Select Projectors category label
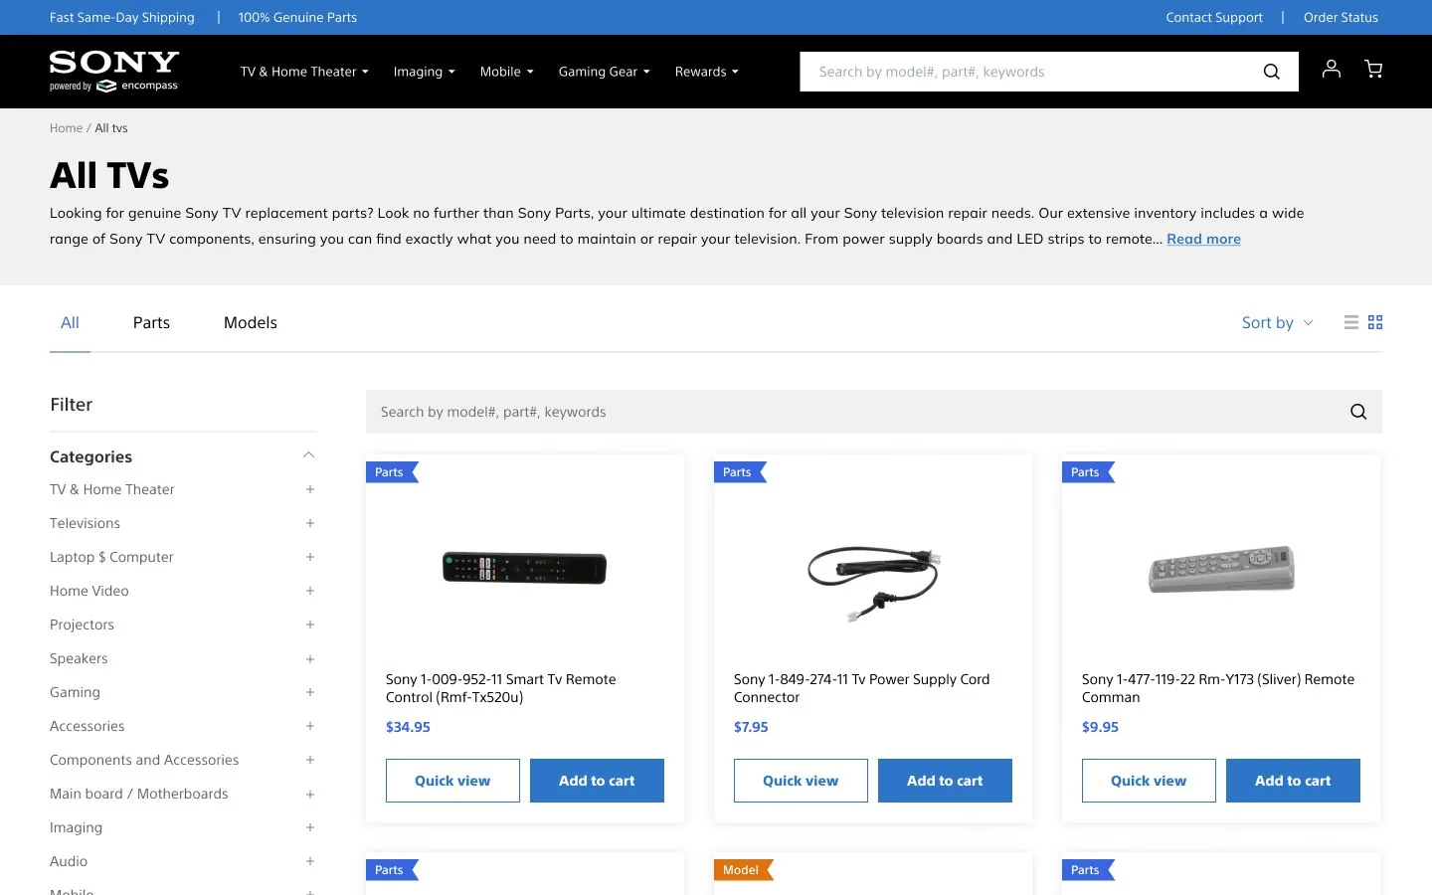This screenshot has height=895, width=1432. [x=82, y=625]
